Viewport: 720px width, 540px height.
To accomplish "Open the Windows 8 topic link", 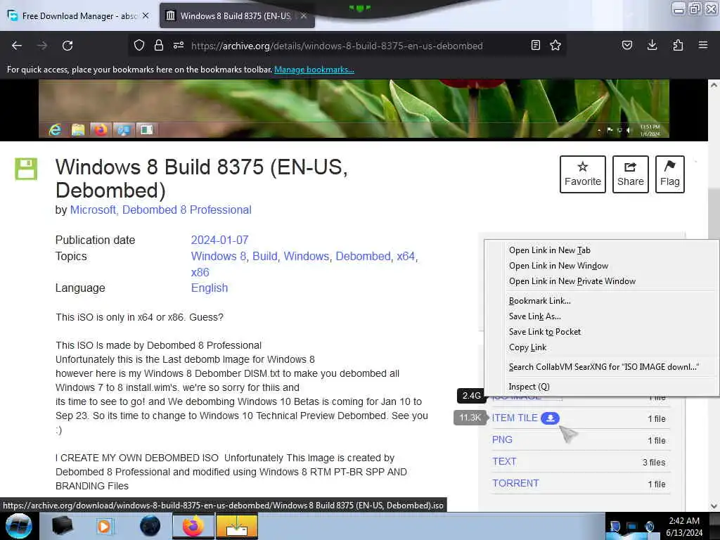I will (219, 256).
